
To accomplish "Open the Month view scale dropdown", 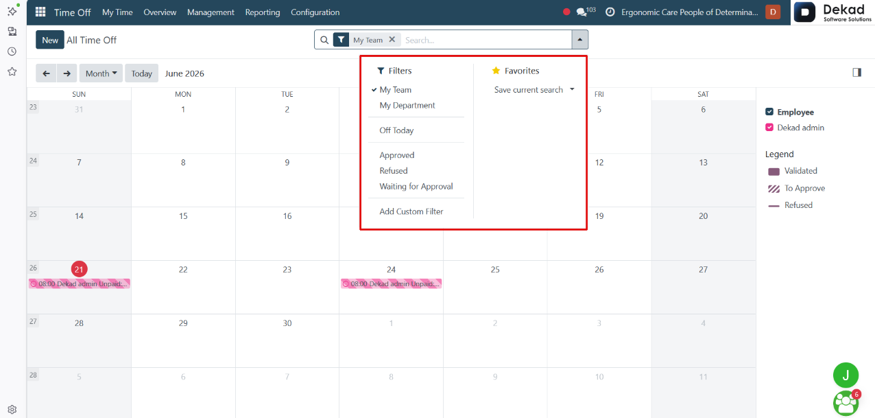I will tap(100, 73).
